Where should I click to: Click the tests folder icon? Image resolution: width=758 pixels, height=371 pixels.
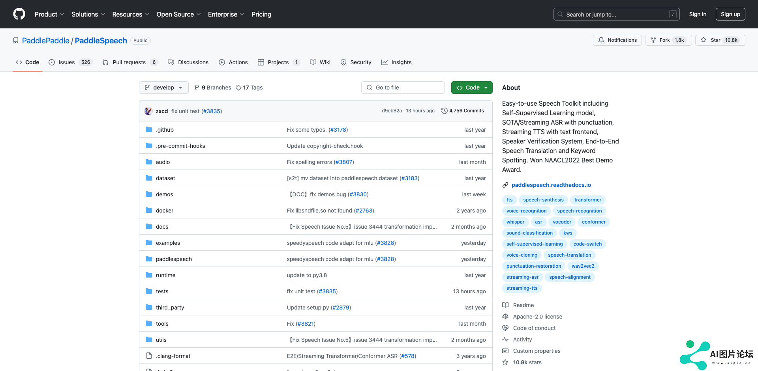click(149, 291)
